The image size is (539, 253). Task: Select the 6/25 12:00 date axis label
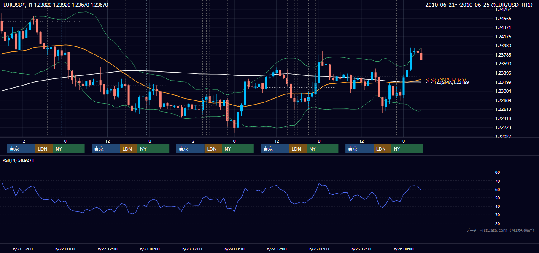coord(361,249)
